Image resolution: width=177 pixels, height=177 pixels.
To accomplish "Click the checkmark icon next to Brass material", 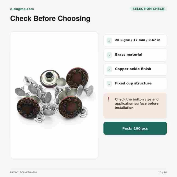I will click(x=109, y=55).
